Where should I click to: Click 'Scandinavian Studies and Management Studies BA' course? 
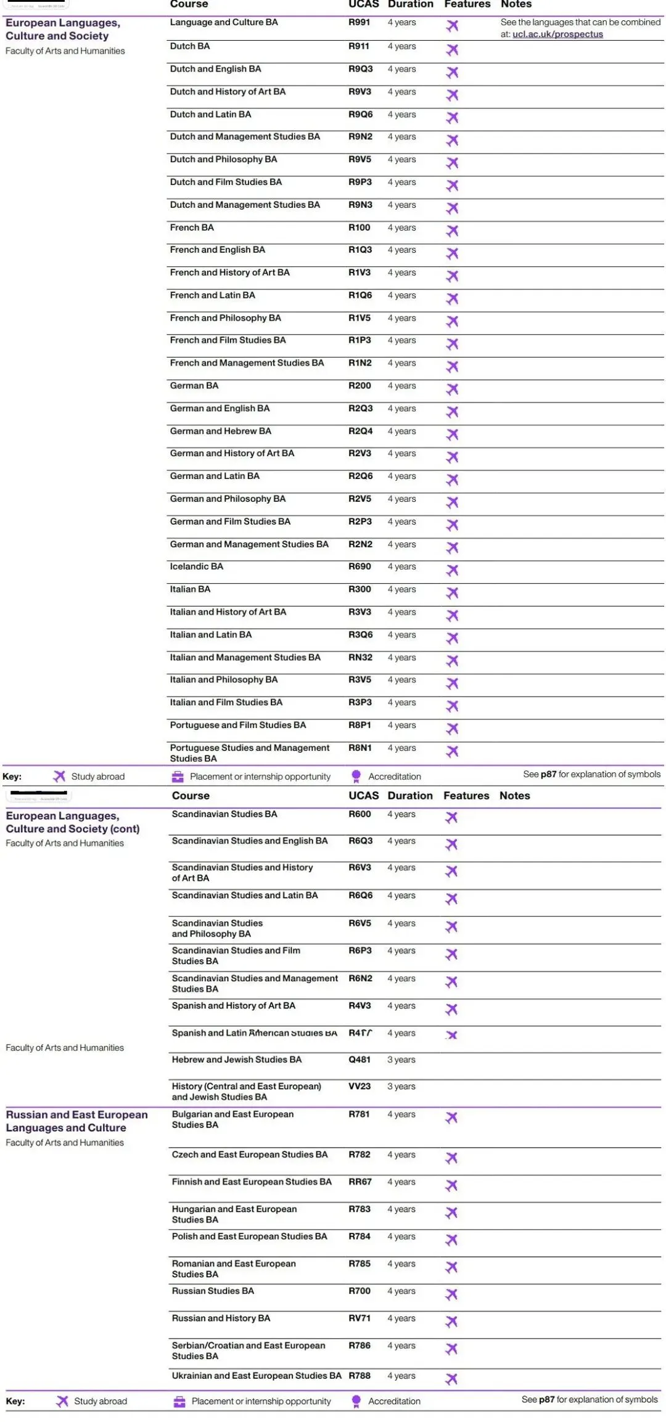click(x=255, y=984)
